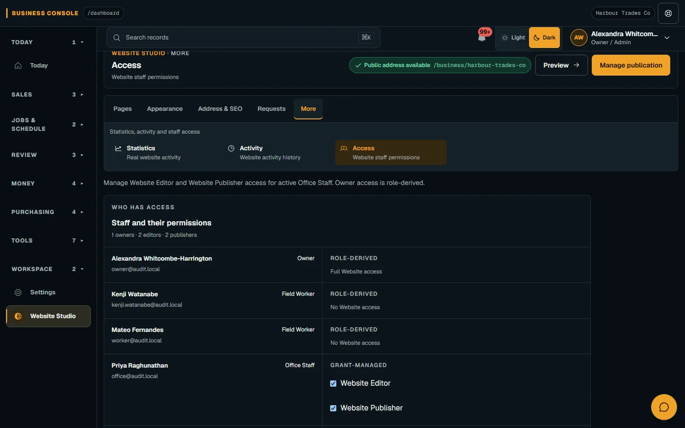
Task: Click the Business Console logo text
Action: 45,13
